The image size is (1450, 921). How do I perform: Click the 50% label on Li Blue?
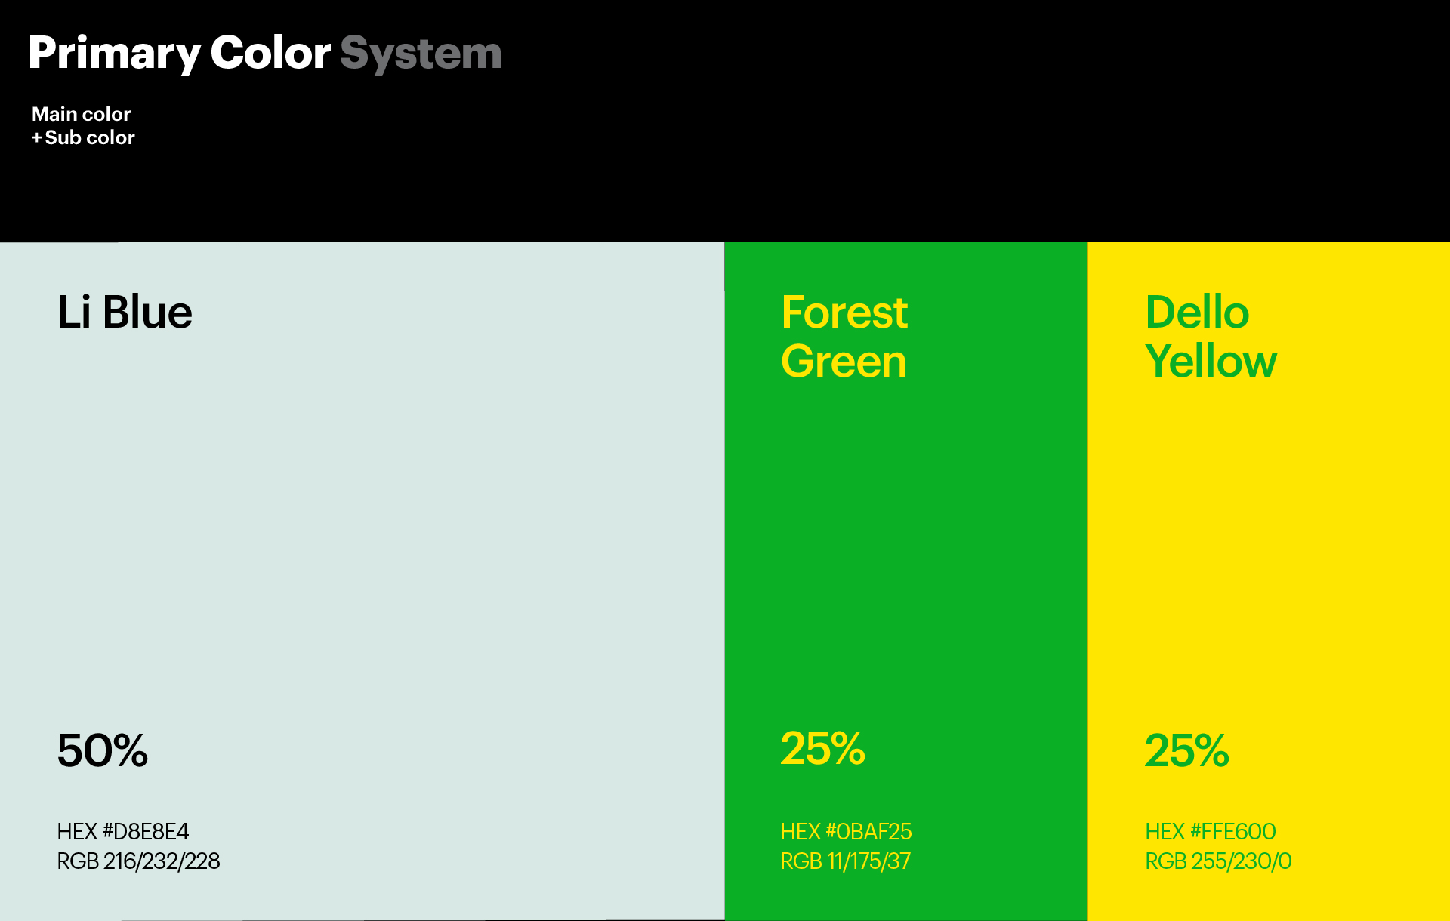(x=103, y=750)
